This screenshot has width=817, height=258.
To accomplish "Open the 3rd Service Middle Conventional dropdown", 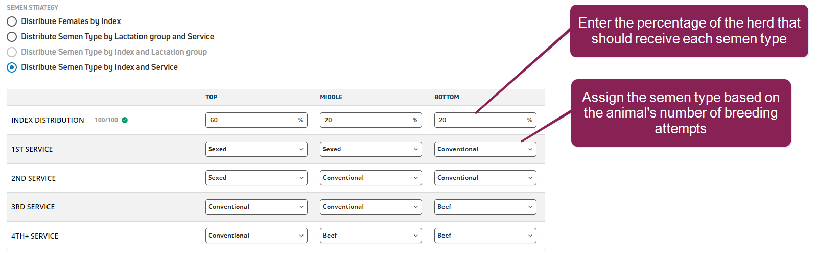I will [370, 207].
